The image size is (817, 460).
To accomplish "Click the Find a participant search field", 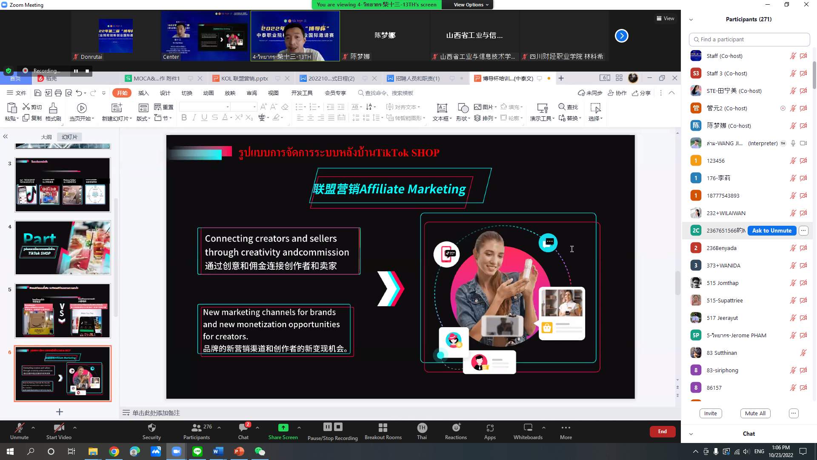I will click(x=749, y=39).
